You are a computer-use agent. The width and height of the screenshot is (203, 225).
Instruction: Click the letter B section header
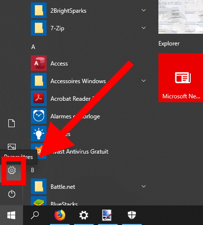(x=33, y=170)
